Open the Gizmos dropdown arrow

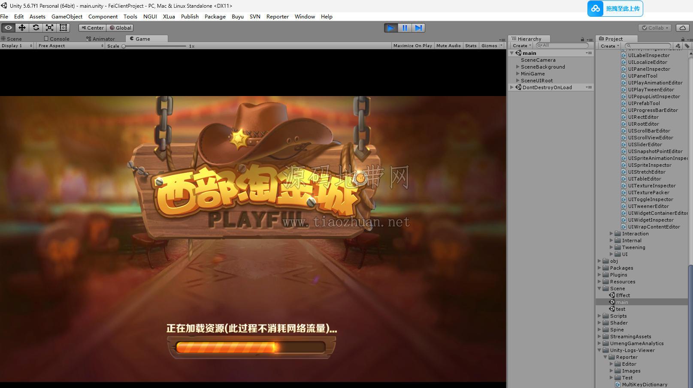pyautogui.click(x=501, y=46)
